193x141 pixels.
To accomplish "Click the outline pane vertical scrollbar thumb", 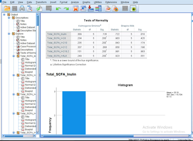I will click(37, 21).
